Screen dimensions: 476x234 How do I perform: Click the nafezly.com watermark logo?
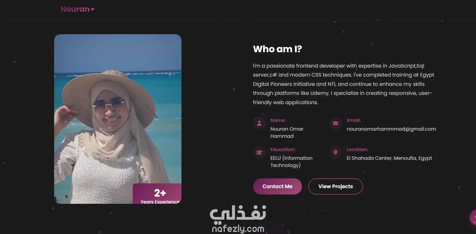[238, 219]
